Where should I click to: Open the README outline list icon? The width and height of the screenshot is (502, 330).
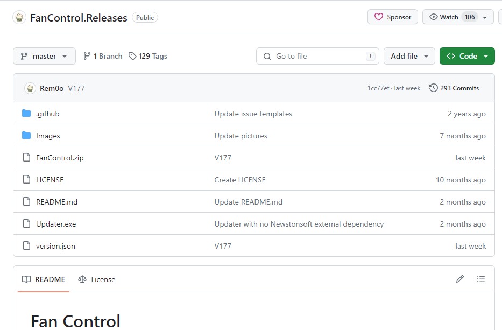481,279
